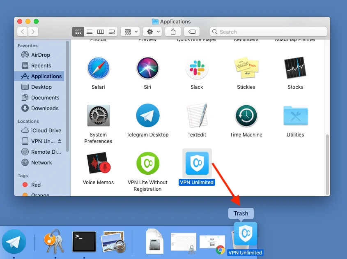Click the Share toolbar button

[x=173, y=32]
